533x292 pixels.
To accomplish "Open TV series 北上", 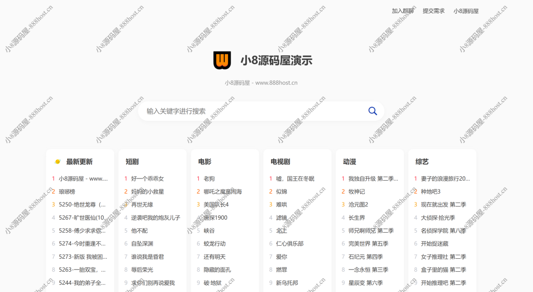I will [282, 231].
